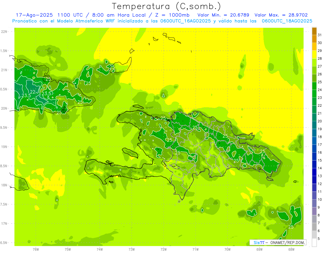Click the "28" label on the color scale
This screenshot has height=253, width=327.
point(320,58)
